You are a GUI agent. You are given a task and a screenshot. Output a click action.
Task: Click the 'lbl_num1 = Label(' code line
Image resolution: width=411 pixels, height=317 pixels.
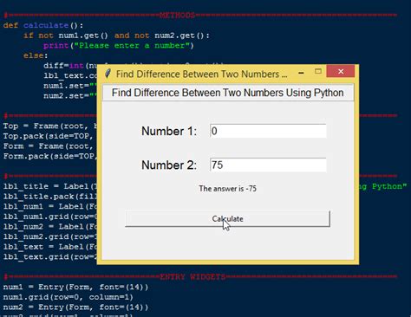click(x=50, y=206)
